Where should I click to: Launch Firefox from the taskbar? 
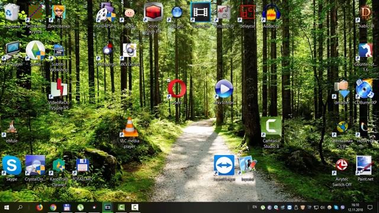point(40,208)
